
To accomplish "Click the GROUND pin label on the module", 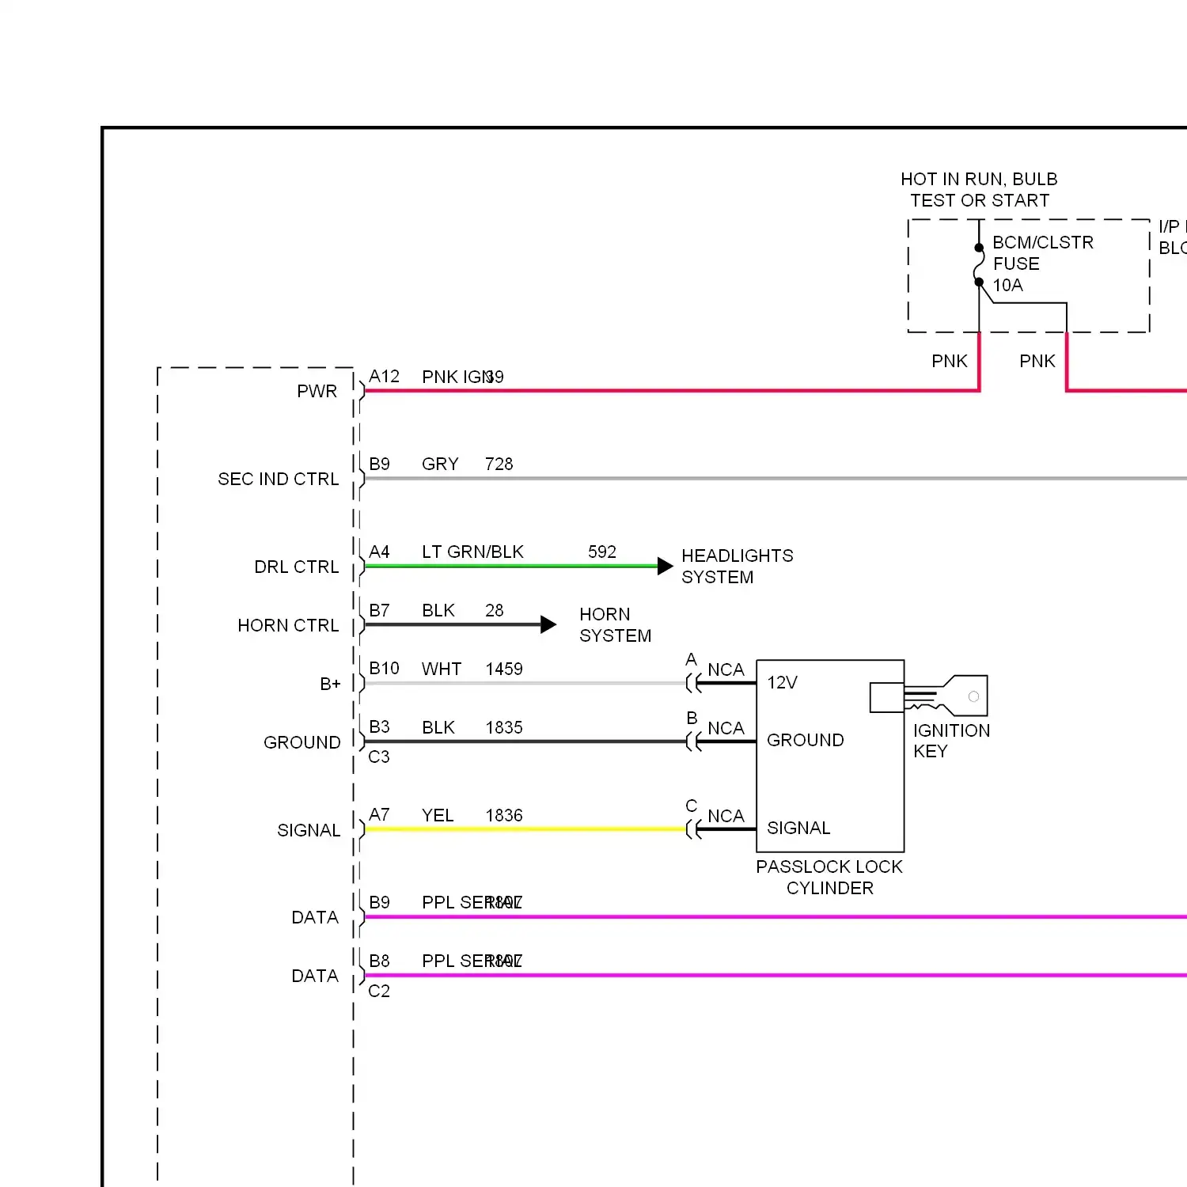I will 301,742.
